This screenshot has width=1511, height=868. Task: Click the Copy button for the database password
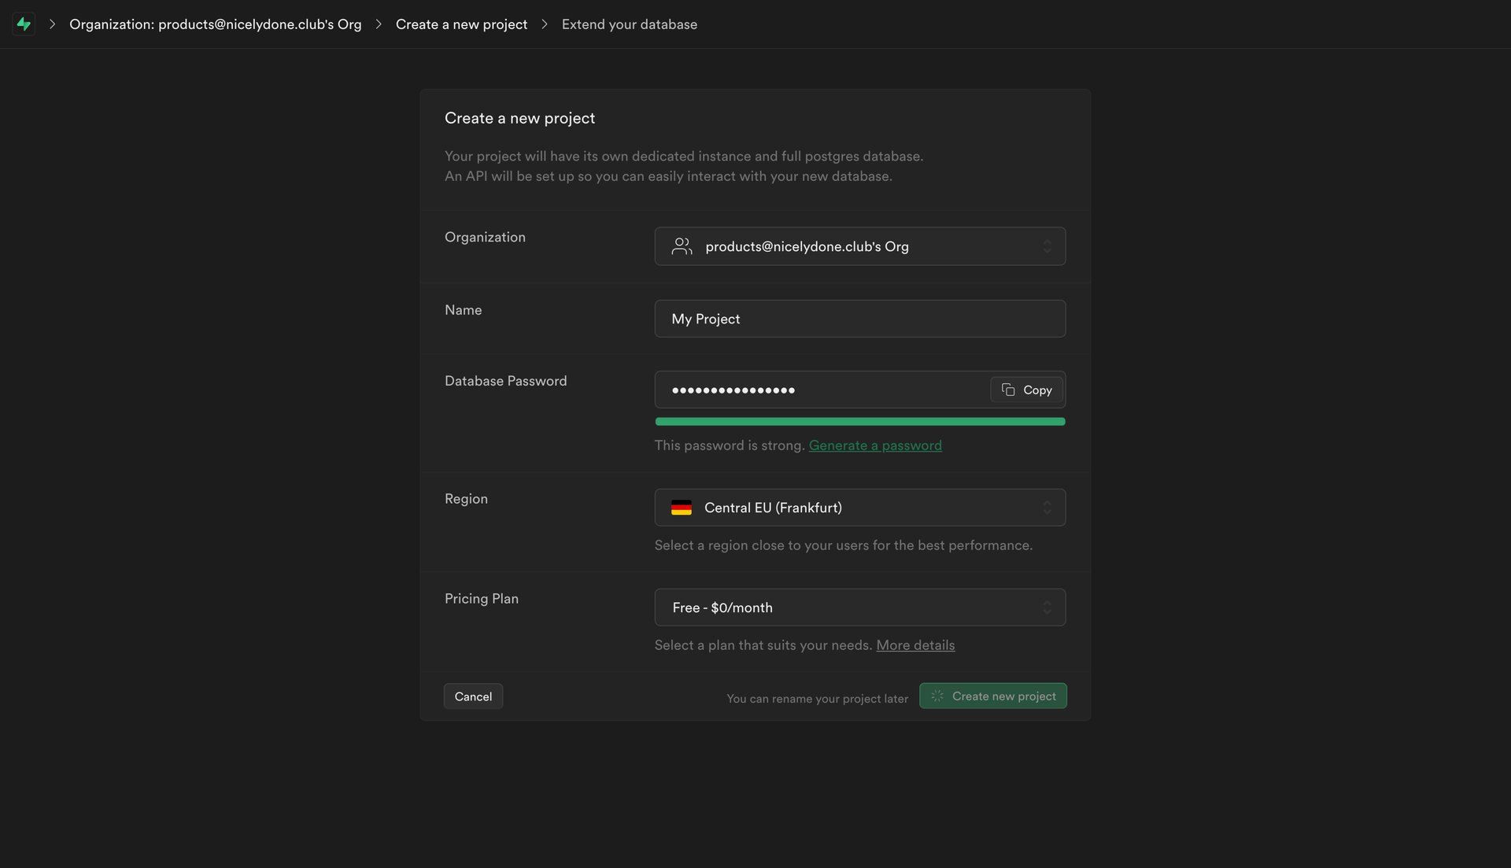(x=1025, y=390)
